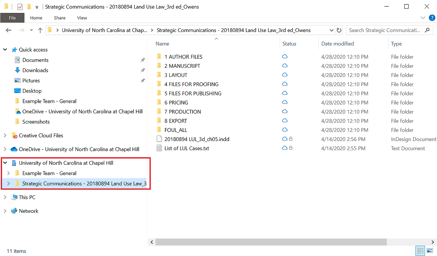Open Documents in Quick access
The height and width of the screenshot is (256, 437).
click(35, 60)
